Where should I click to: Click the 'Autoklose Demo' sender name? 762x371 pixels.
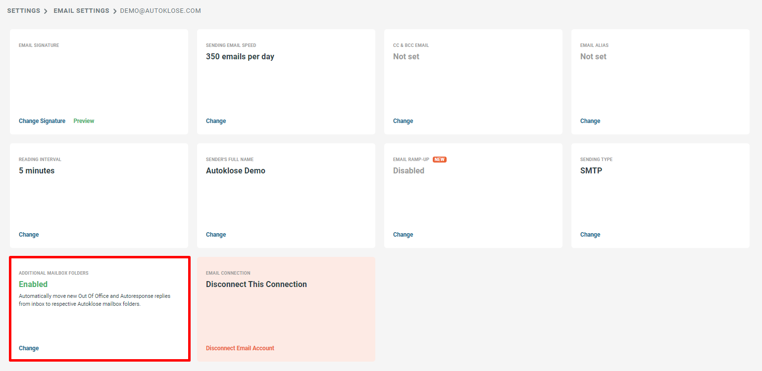pos(236,171)
